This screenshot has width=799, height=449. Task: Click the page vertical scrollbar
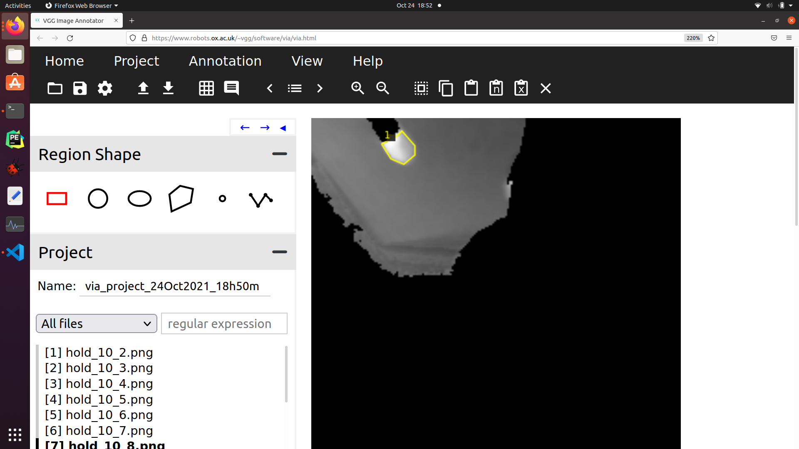[796, 137]
